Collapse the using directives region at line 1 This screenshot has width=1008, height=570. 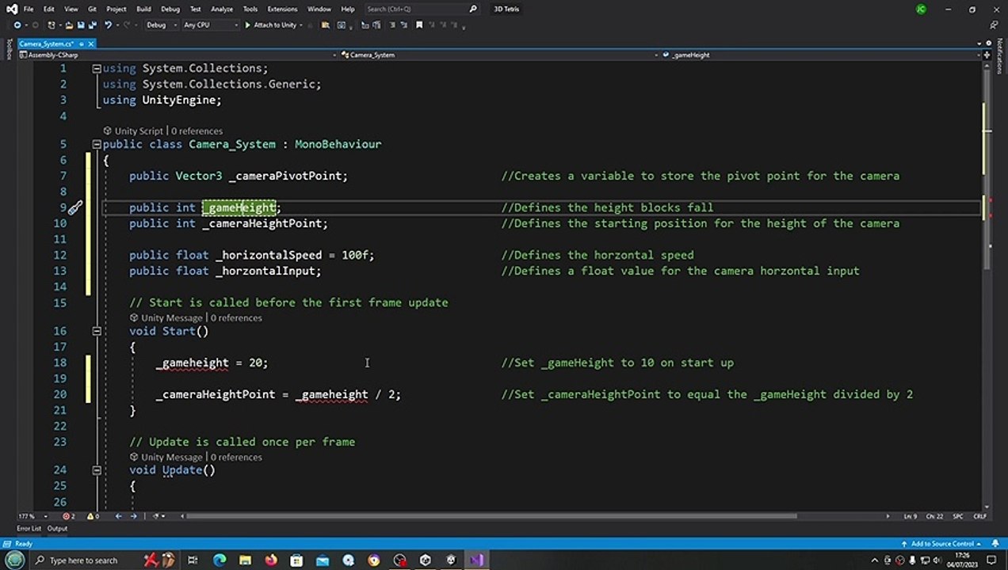pos(96,68)
